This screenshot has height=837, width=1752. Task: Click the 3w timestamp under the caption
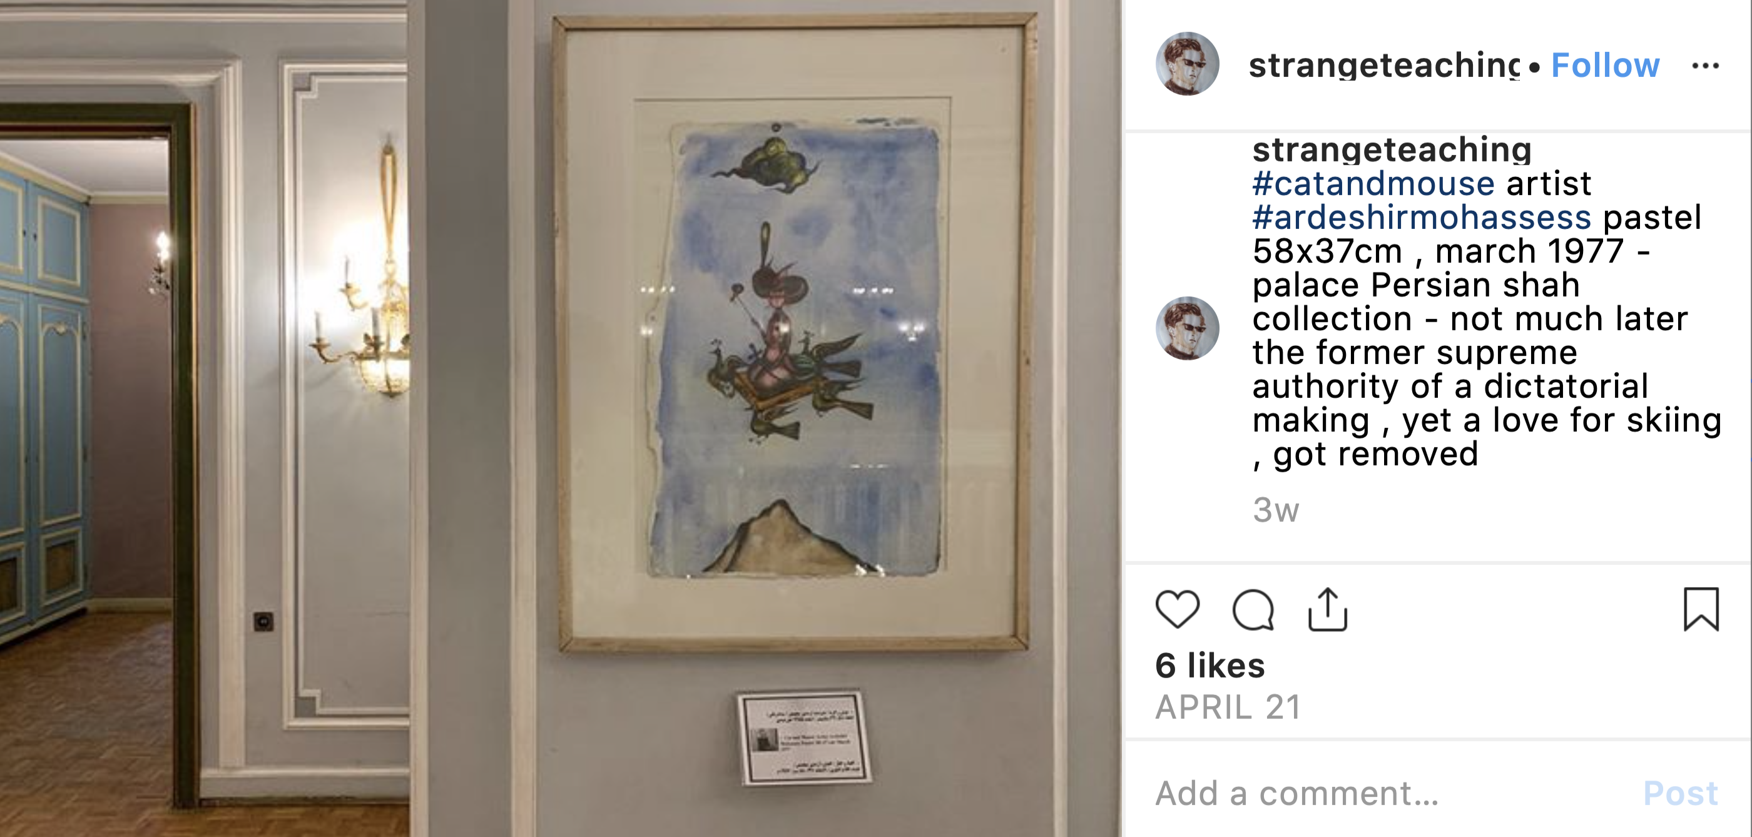1276,510
